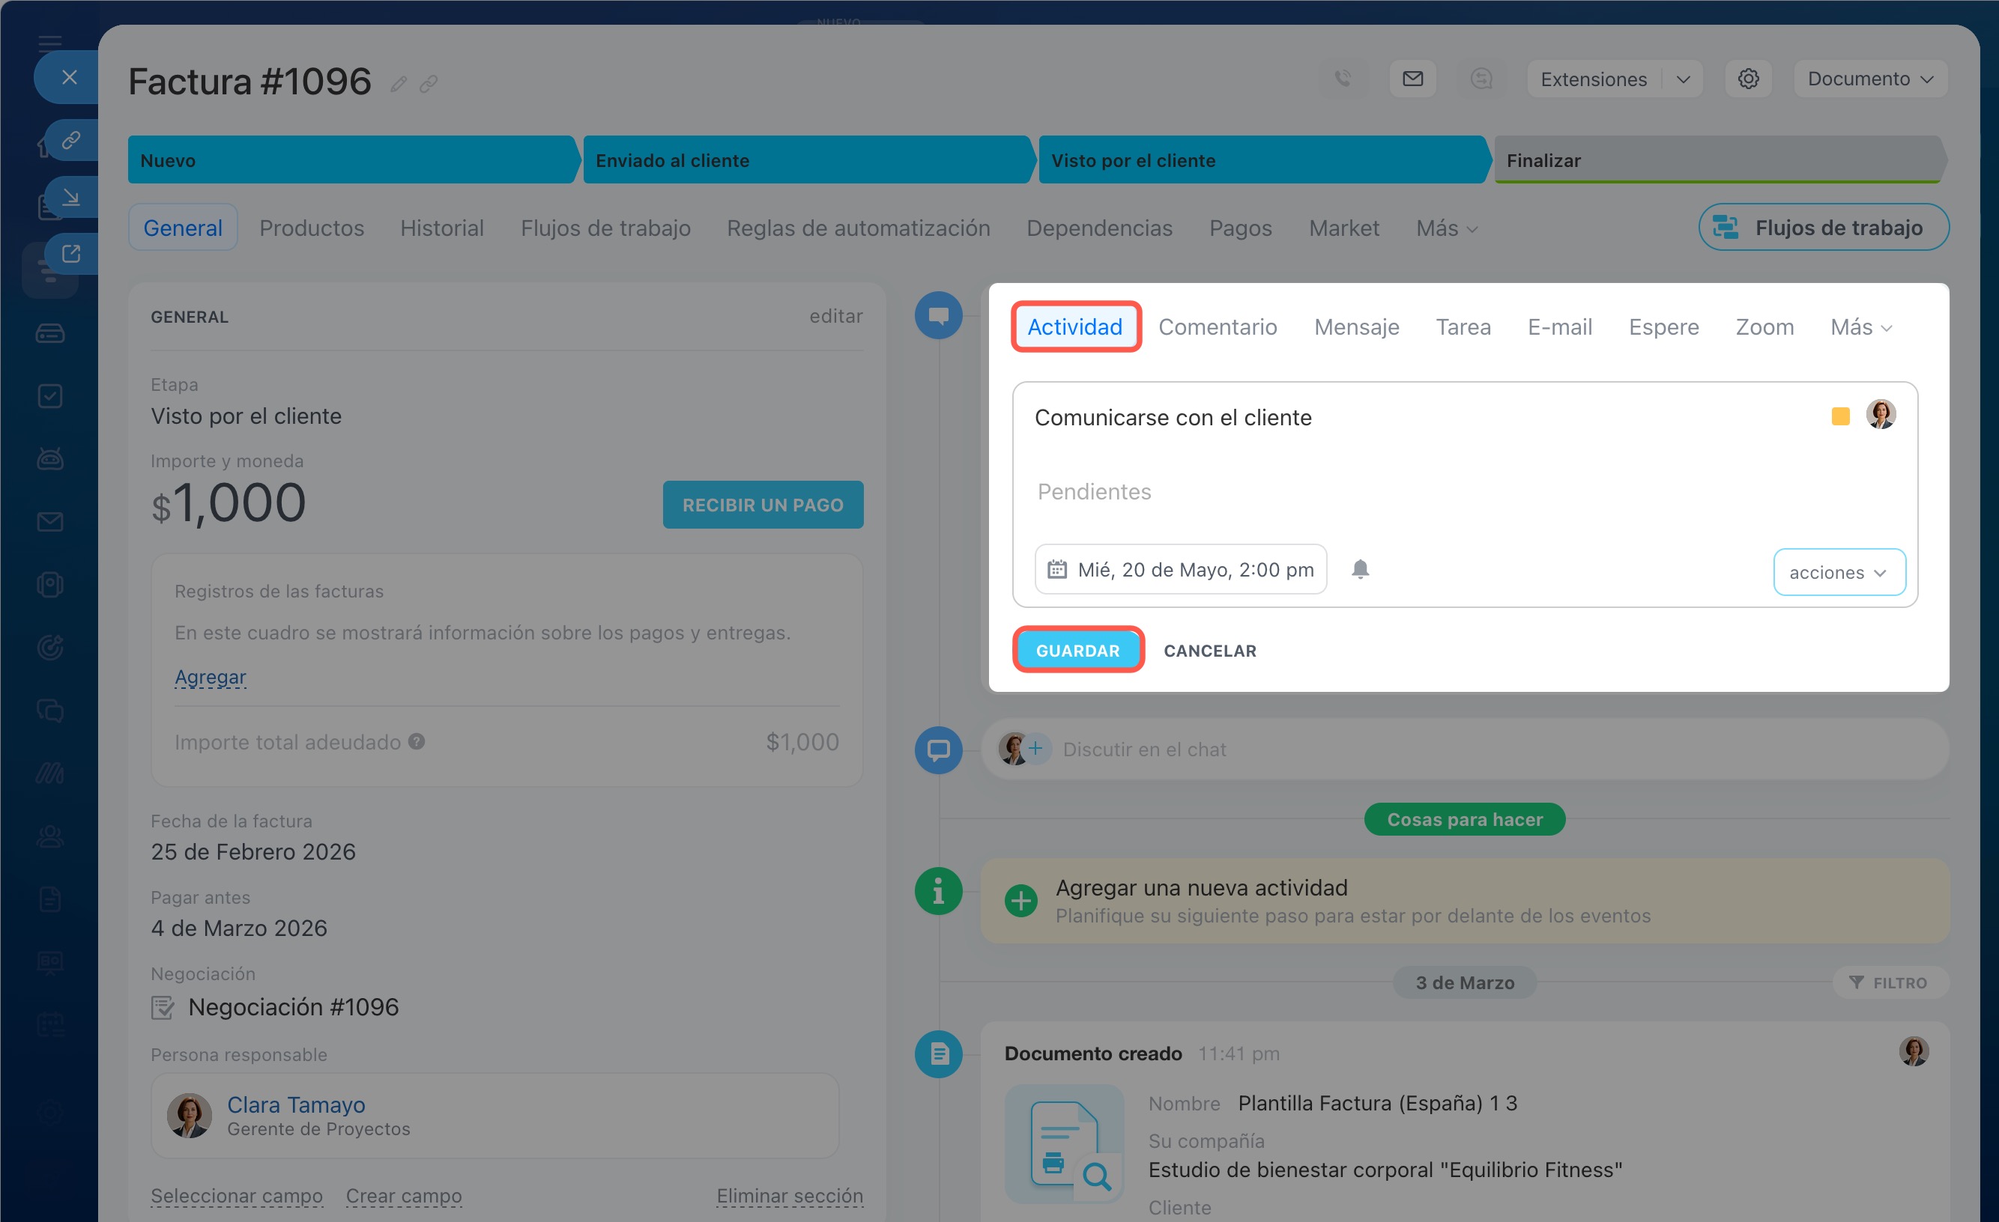Click the e-mail envelope icon in header
The width and height of the screenshot is (1999, 1222).
pyautogui.click(x=1412, y=79)
